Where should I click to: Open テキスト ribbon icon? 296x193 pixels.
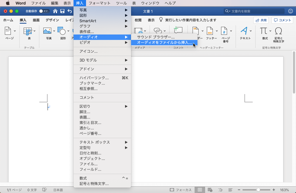pos(244,31)
